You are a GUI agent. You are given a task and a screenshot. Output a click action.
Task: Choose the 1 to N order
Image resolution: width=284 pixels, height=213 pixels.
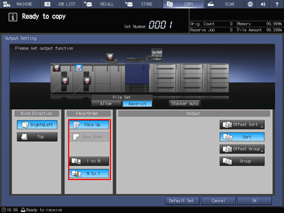point(89,161)
